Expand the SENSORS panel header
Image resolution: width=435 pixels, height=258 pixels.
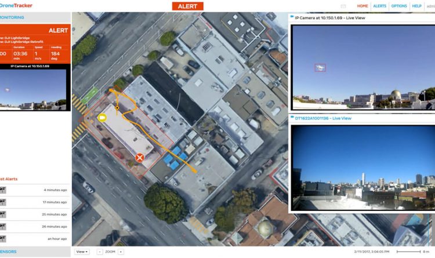click(x=35, y=252)
